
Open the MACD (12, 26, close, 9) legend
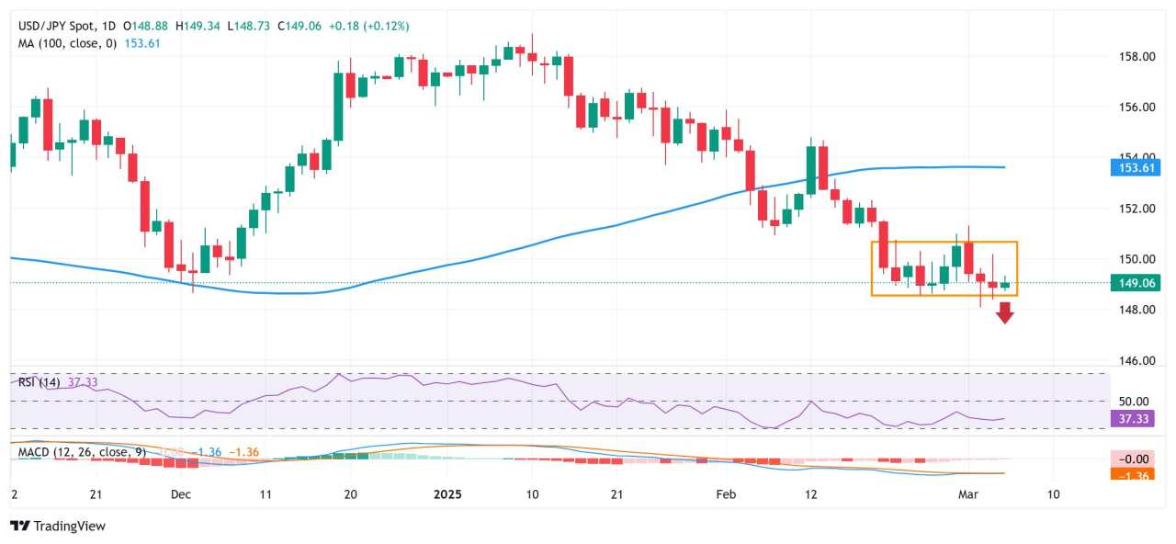coord(82,452)
